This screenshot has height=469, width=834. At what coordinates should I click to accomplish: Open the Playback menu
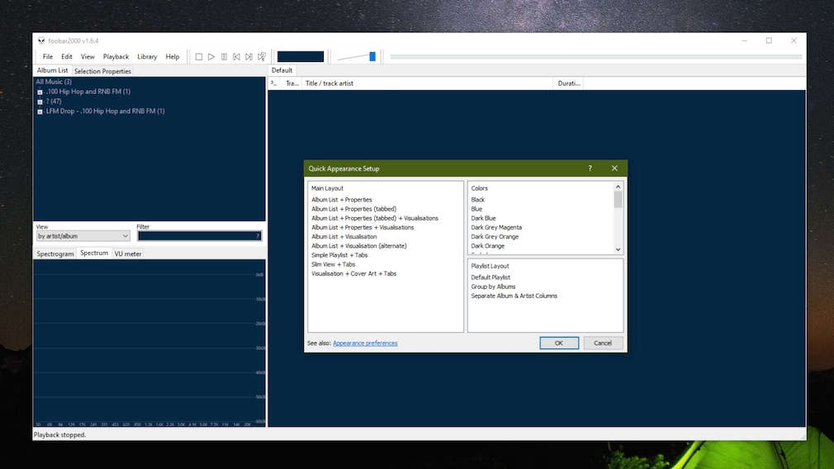[x=116, y=56]
